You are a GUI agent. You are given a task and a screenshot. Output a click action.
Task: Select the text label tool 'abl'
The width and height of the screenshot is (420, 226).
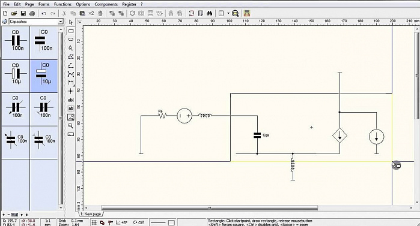point(71,100)
